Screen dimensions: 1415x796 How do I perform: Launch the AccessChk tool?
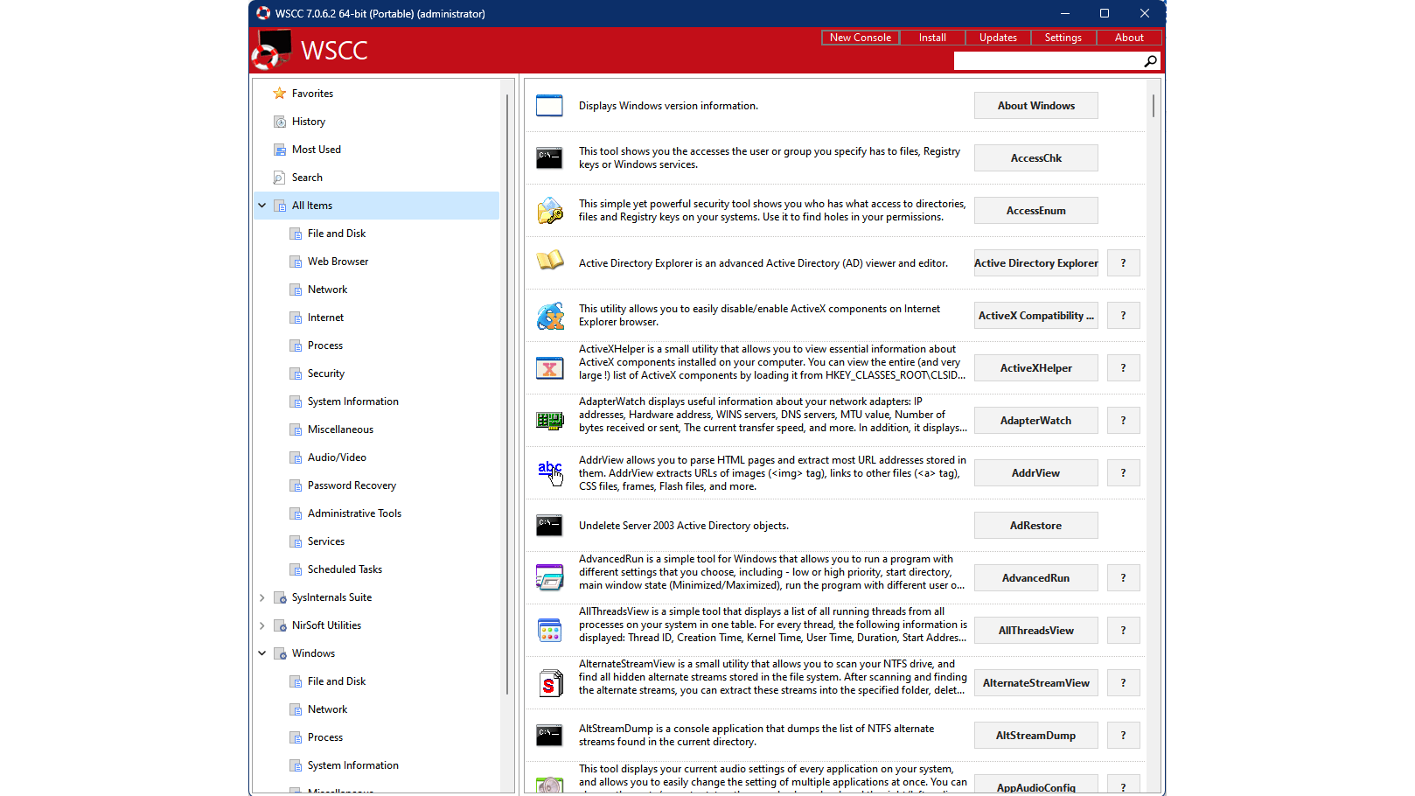(1036, 158)
